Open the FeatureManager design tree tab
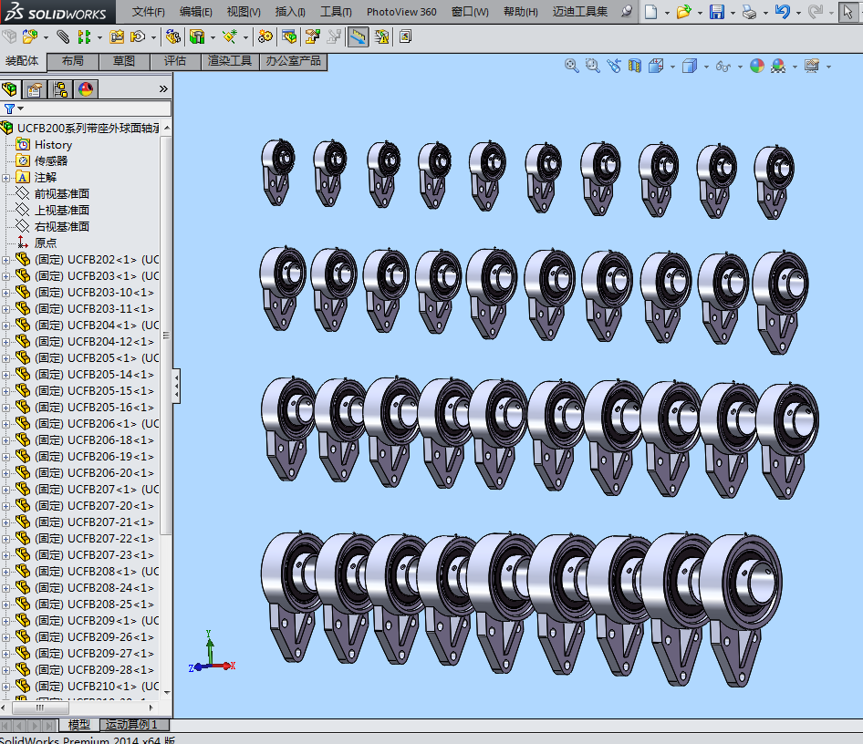Viewport: 863px width, 744px height. pos(9,89)
